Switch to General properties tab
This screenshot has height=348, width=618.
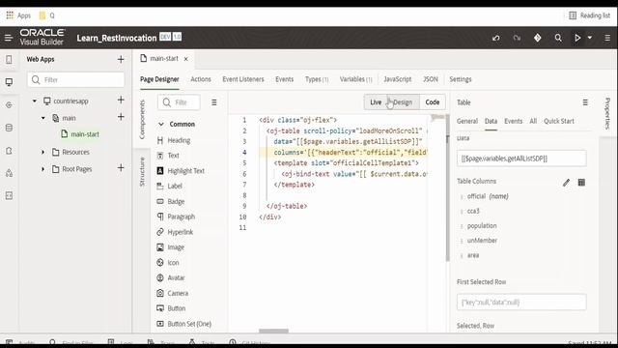click(x=467, y=121)
